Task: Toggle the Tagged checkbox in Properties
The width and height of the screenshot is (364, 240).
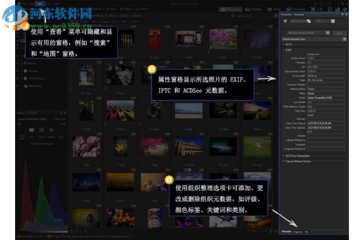Action: (x=285, y=21)
